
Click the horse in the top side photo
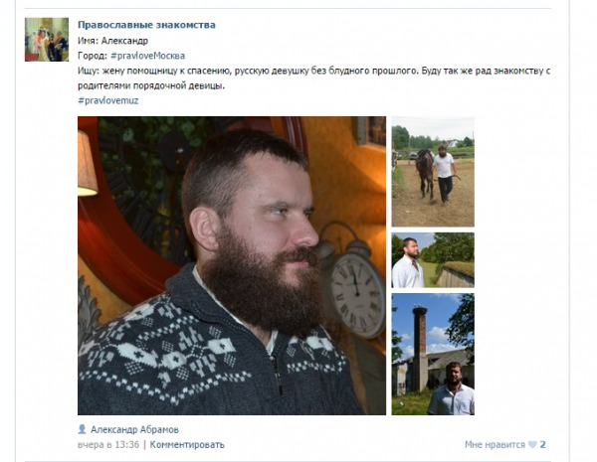pos(425,172)
